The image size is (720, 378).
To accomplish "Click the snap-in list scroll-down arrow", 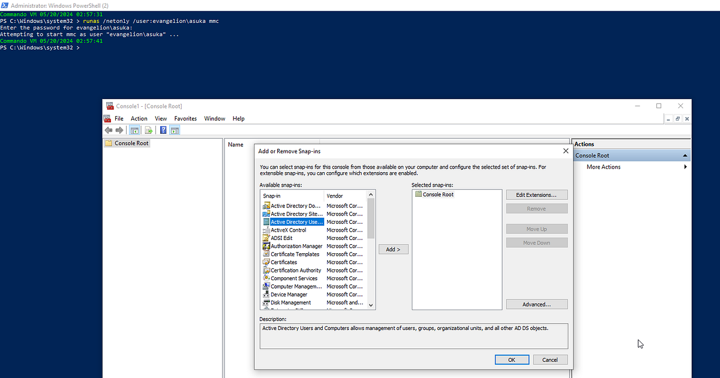I will pos(371,305).
